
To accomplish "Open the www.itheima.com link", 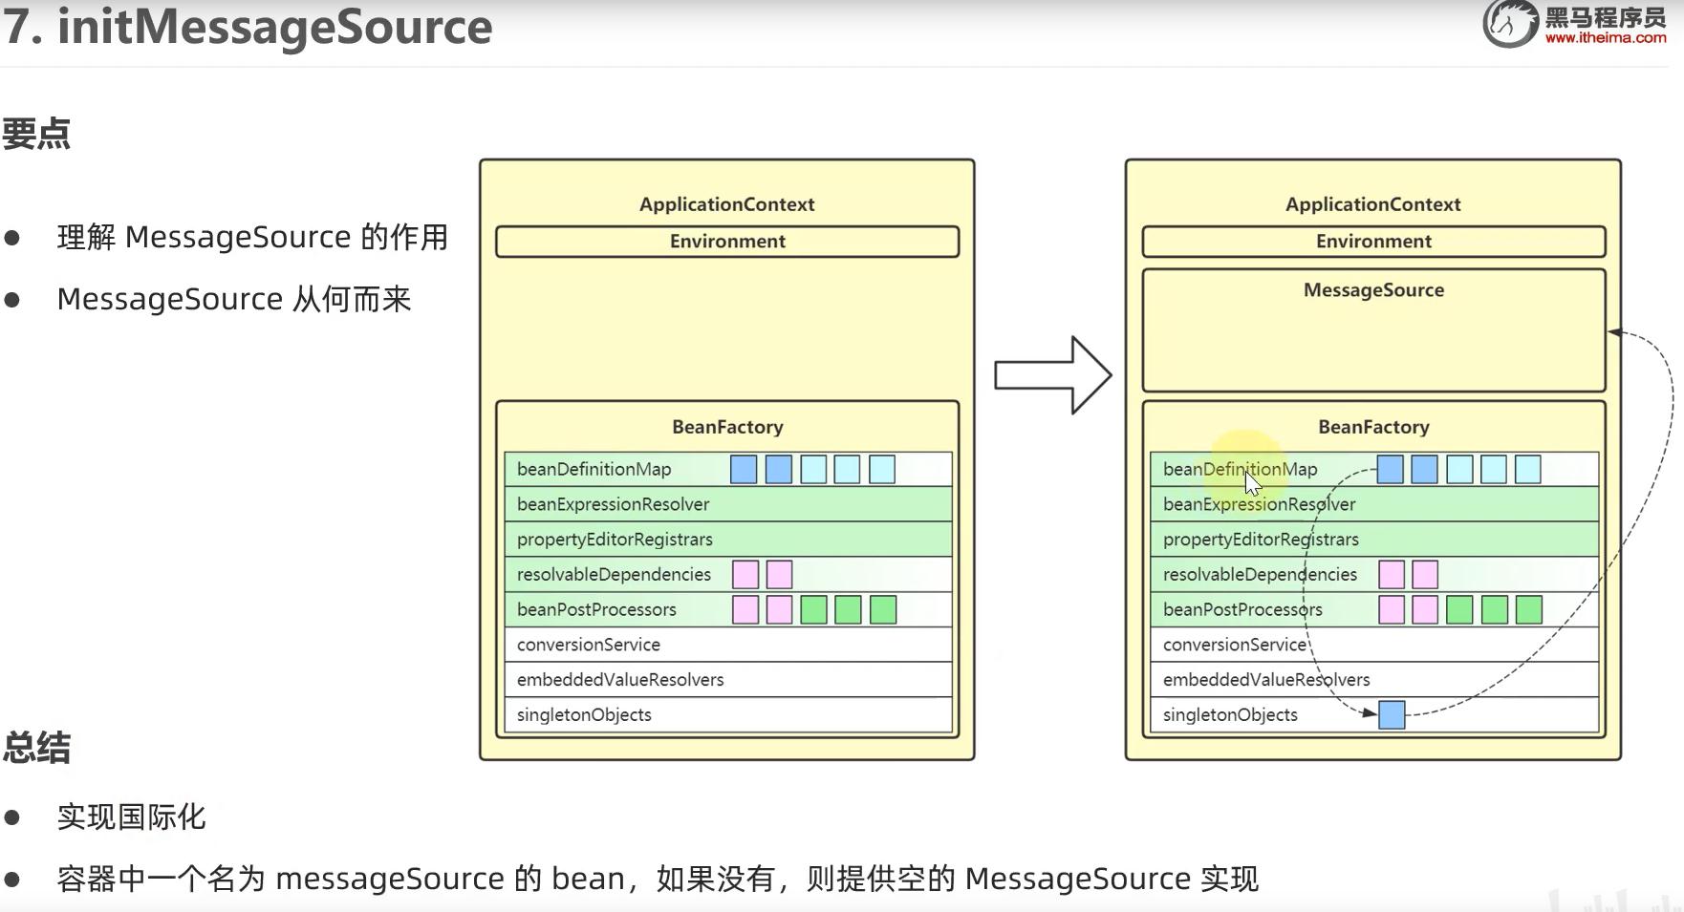I will (x=1605, y=38).
